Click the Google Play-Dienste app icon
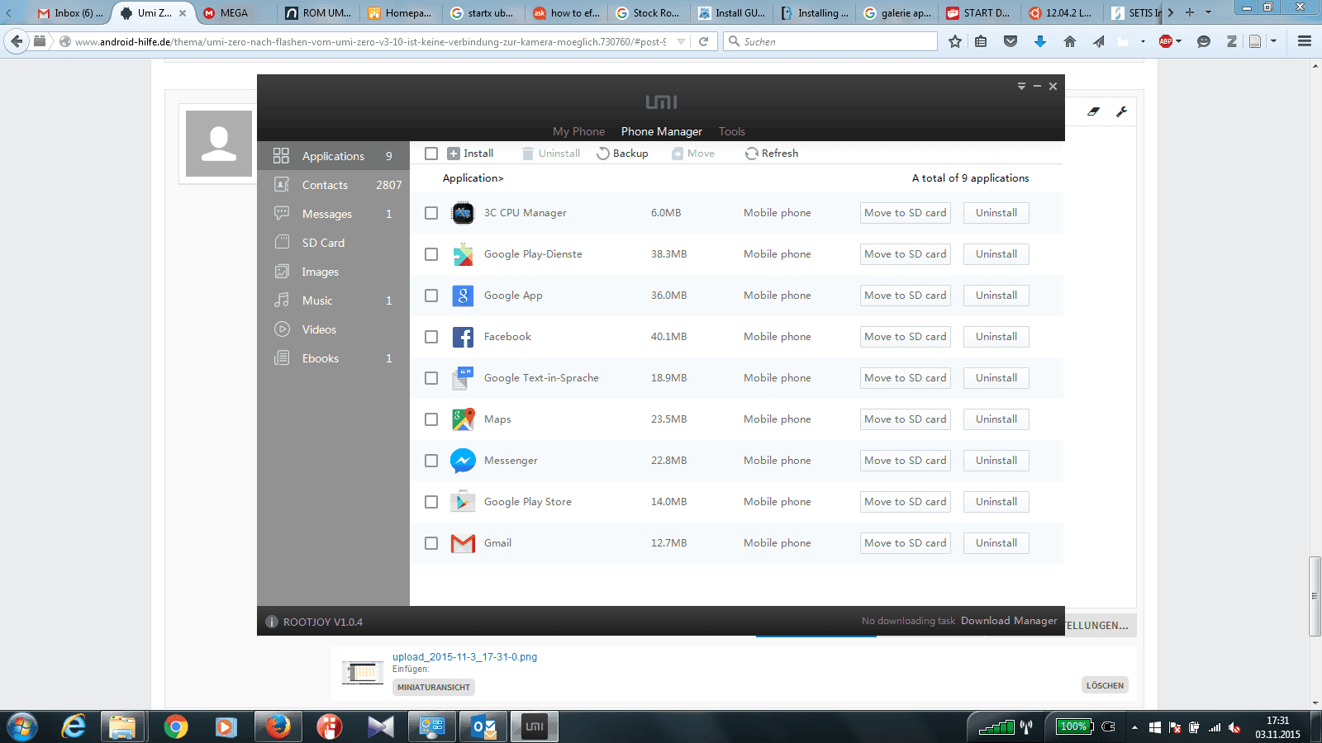The height and width of the screenshot is (743, 1322). [x=463, y=254]
